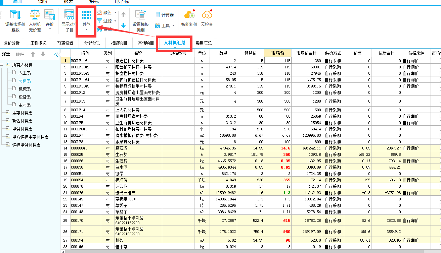
Task: Click the 新建 button
Action: coord(6,55)
